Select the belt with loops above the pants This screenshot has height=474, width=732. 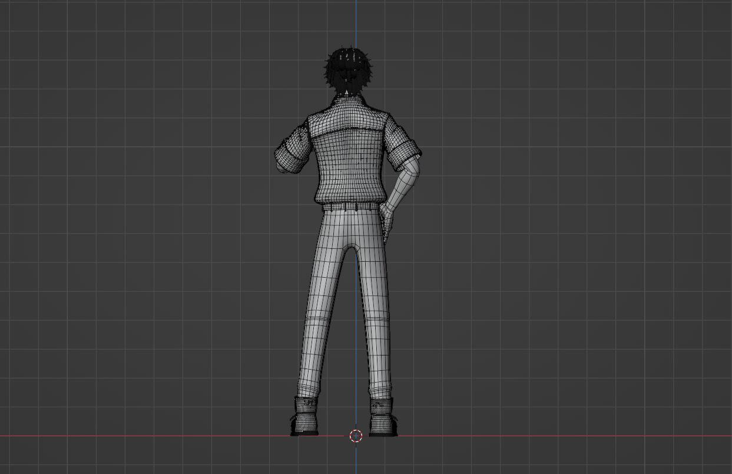[349, 206]
